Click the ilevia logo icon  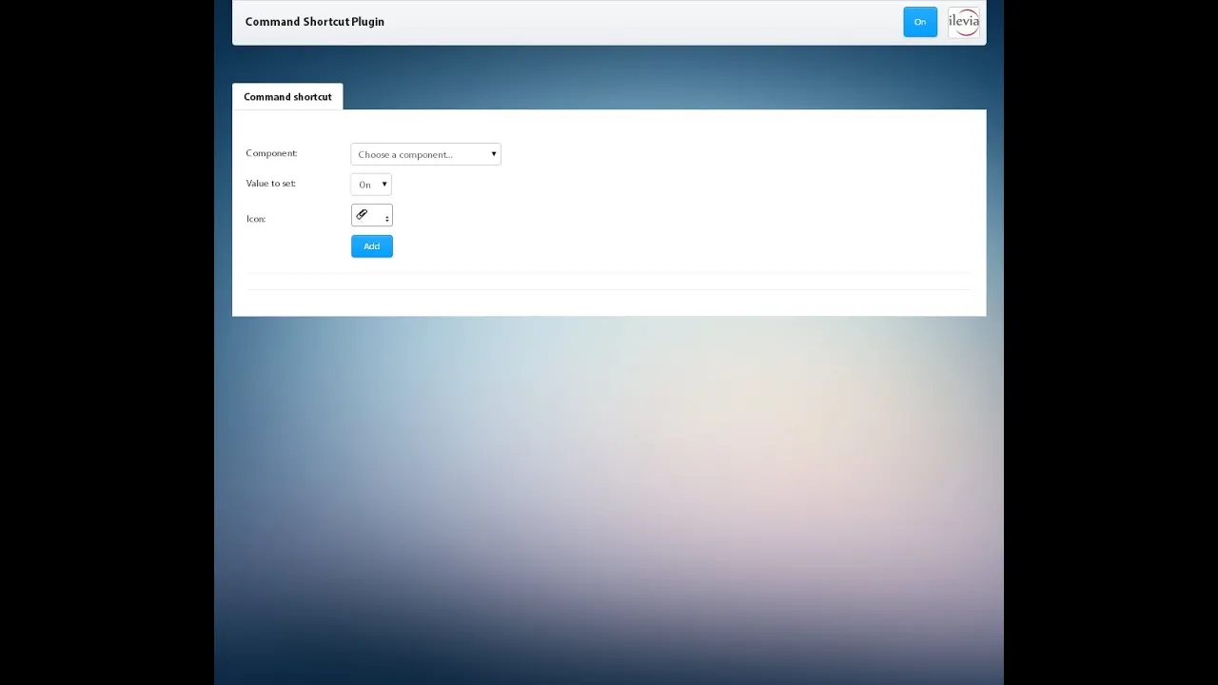click(x=964, y=22)
